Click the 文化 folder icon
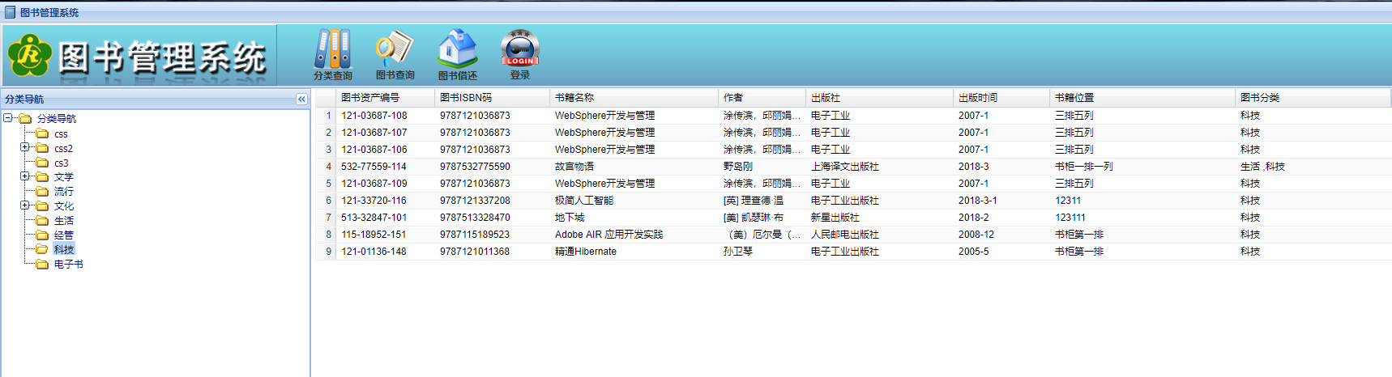1392x377 pixels. [x=42, y=205]
